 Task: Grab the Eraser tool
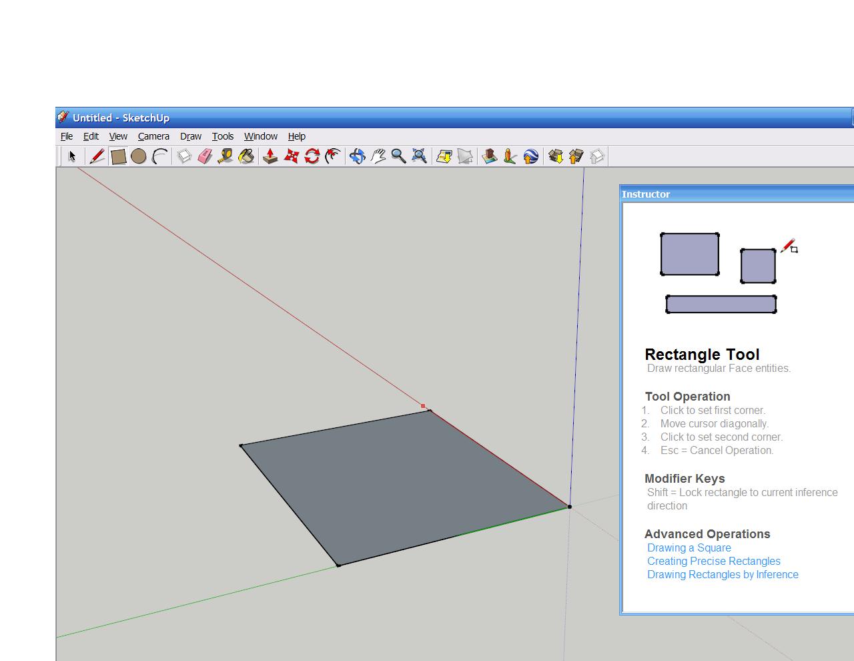205,156
